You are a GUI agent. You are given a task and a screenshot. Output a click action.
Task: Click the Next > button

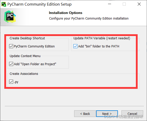(x=107, y=114)
